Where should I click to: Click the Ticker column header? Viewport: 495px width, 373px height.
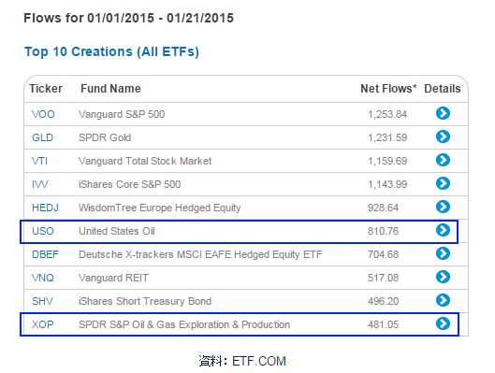(46, 89)
